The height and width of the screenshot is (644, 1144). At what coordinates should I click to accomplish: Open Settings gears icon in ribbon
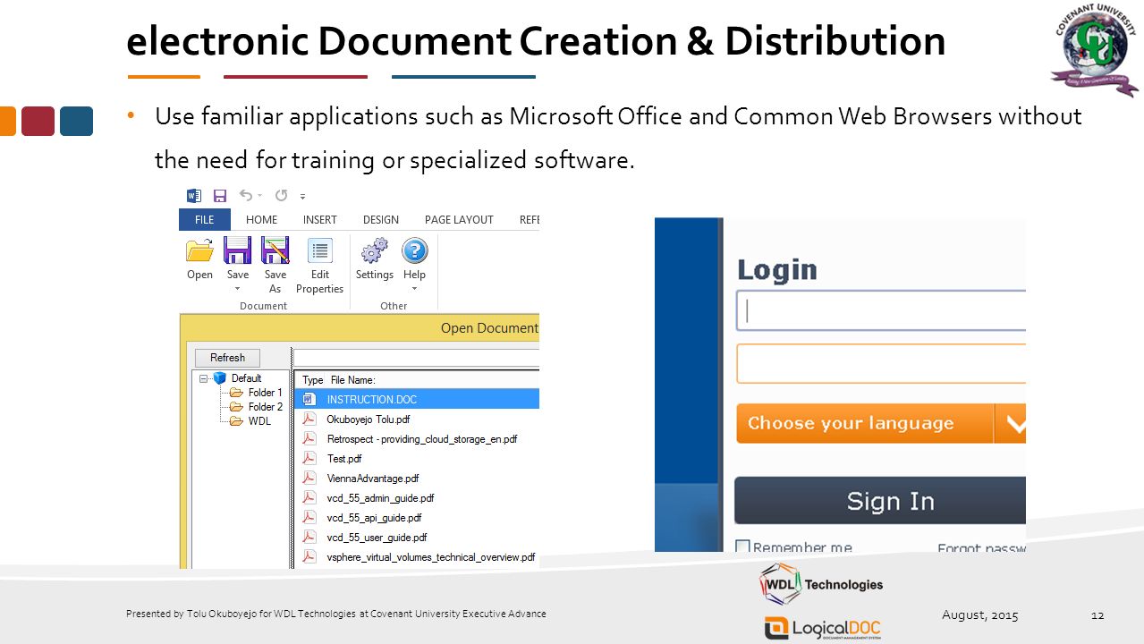pos(375,250)
